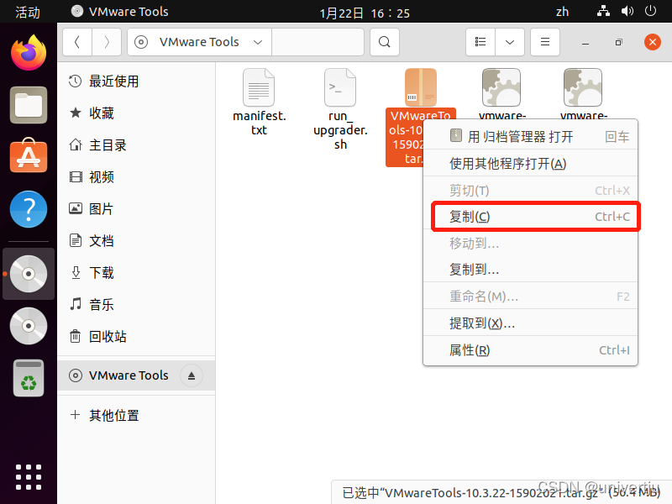
Task: Open view options dropdown arrow
Action: (x=510, y=42)
